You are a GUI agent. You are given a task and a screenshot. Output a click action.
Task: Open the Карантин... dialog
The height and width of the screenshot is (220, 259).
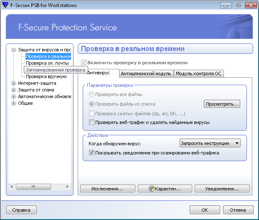coord(165,189)
